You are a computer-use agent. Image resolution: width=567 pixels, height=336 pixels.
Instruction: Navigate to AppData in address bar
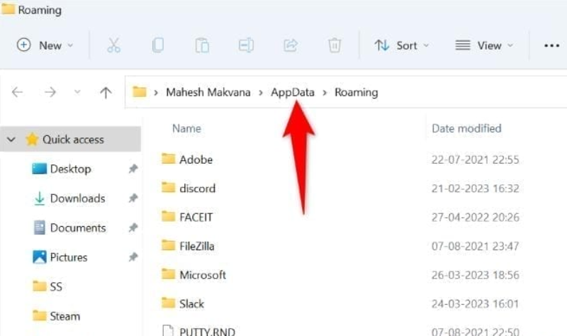[x=293, y=92]
